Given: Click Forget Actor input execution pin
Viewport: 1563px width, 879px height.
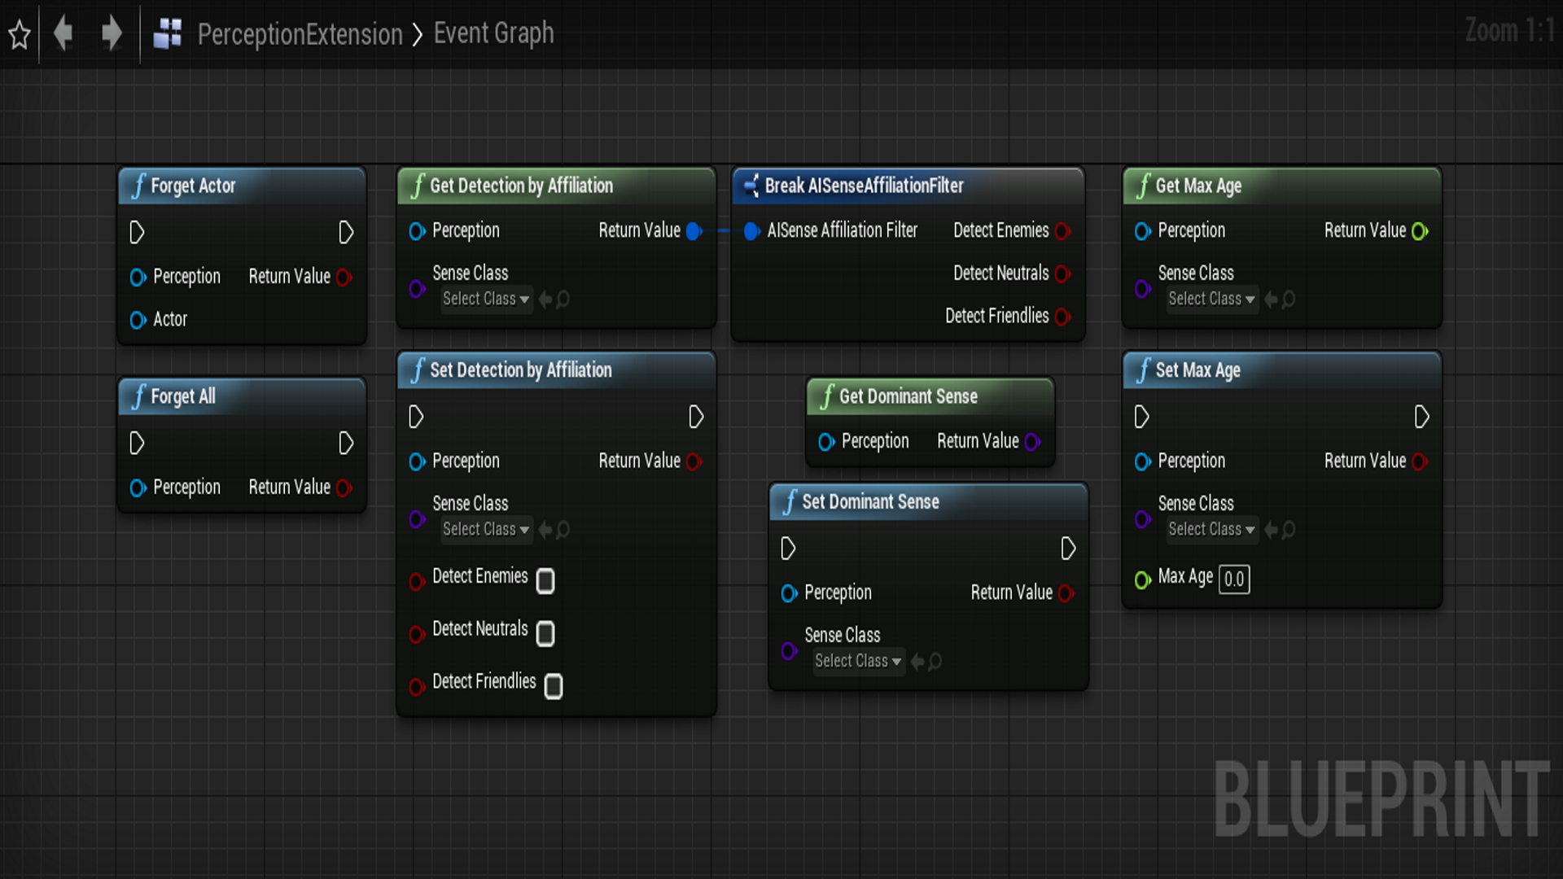Looking at the screenshot, I should pyautogui.click(x=137, y=233).
